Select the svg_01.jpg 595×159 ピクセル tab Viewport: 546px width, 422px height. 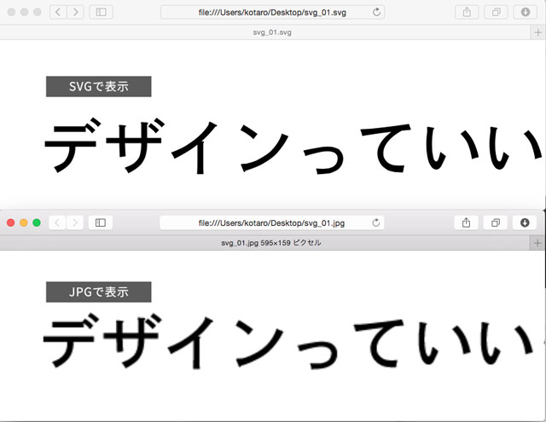(x=264, y=243)
